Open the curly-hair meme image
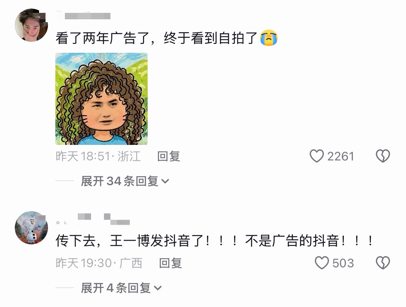406x307 pixels. pos(101,99)
